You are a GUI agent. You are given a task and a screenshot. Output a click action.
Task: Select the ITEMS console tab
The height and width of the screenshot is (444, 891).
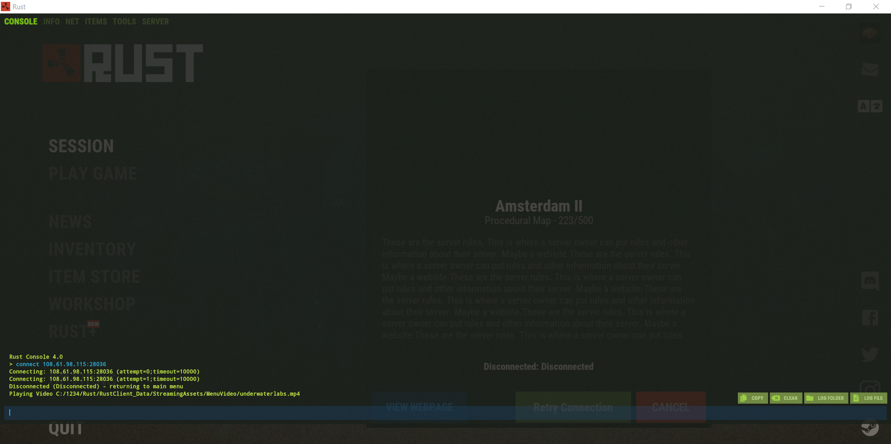[96, 22]
